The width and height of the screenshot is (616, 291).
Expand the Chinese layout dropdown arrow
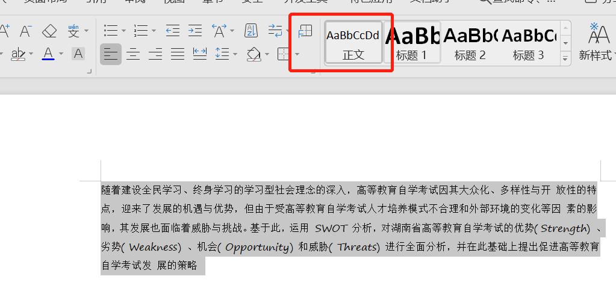pos(232,31)
